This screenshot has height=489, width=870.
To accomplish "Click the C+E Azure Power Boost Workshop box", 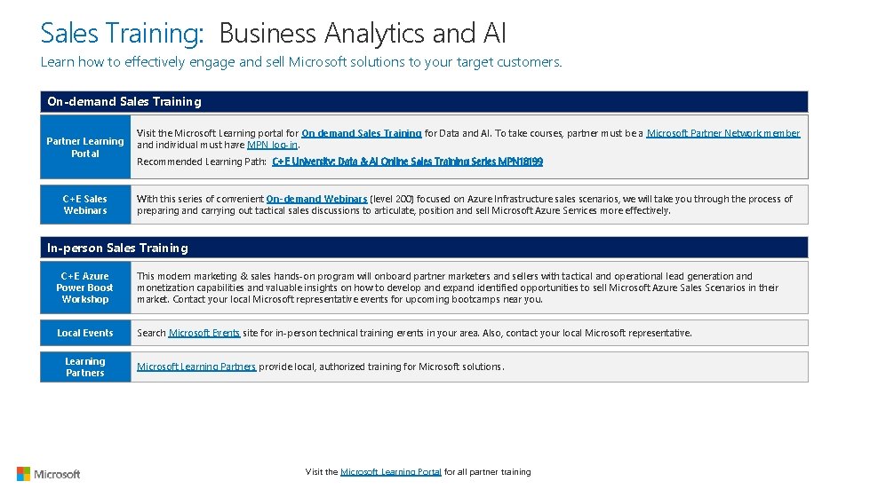I will point(85,288).
